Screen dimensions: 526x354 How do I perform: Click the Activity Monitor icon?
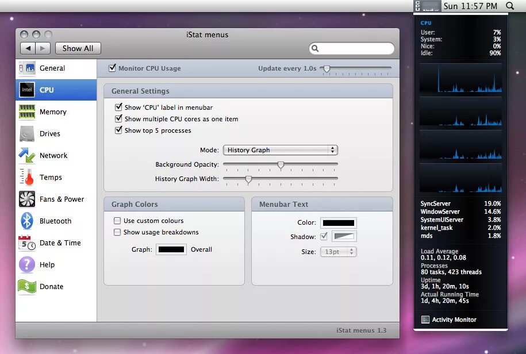[425, 320]
